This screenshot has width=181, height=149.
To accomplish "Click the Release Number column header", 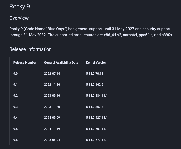I will coord(25,63).
